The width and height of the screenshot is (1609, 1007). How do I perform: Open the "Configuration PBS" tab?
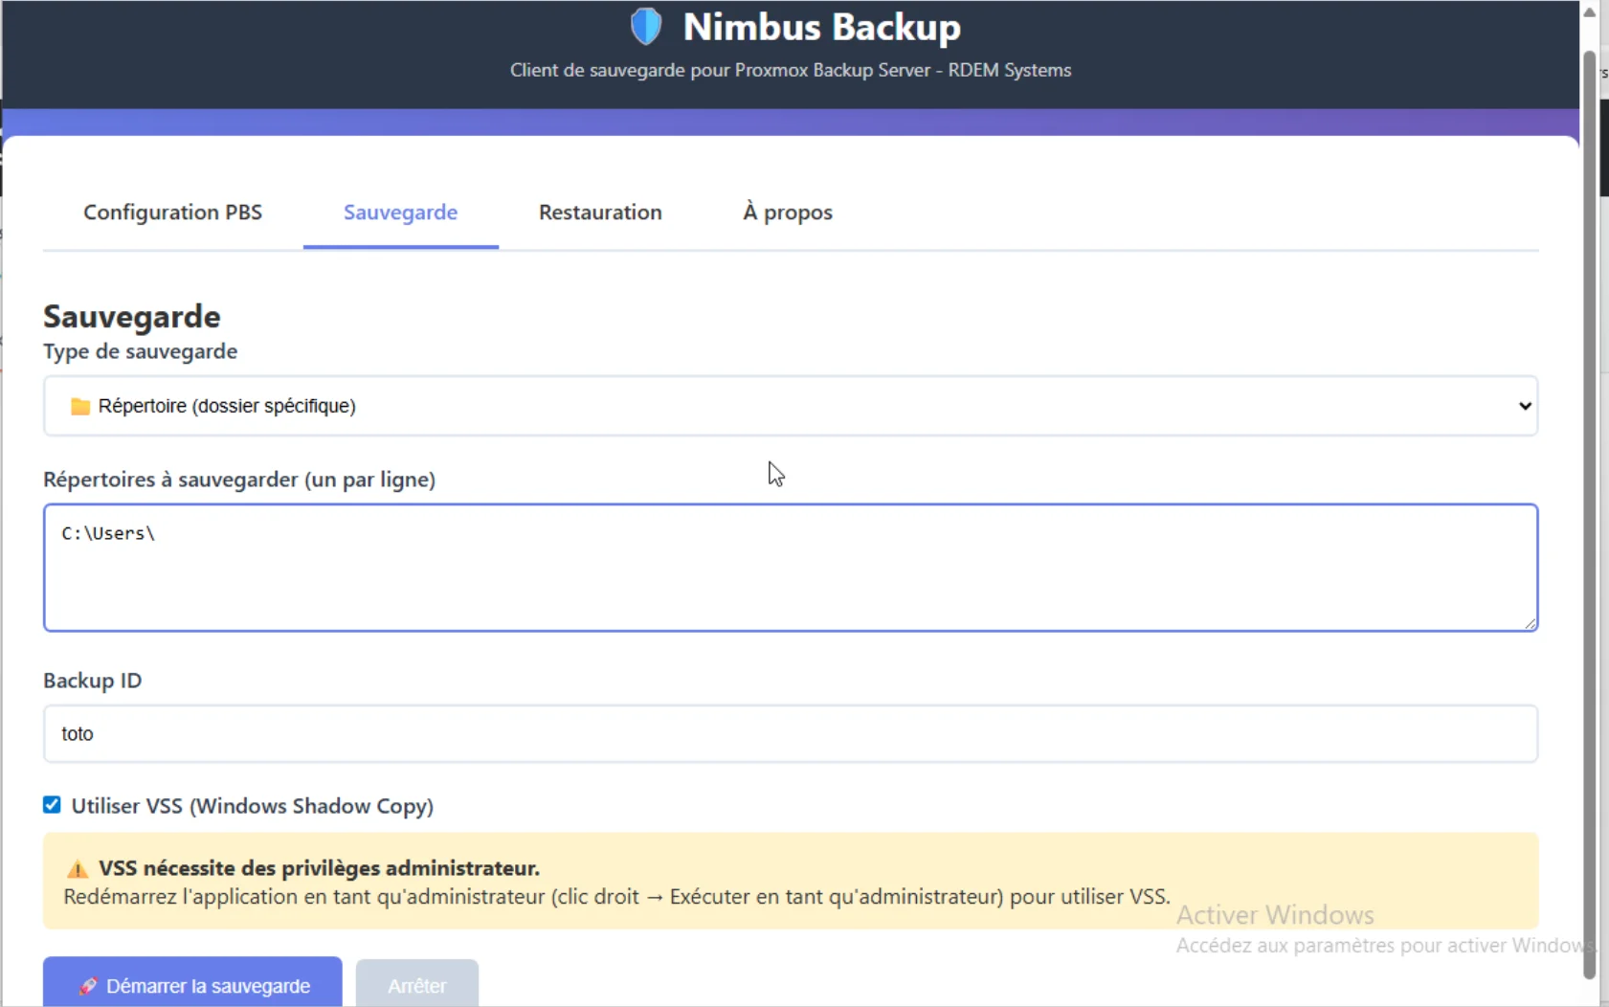pos(172,213)
